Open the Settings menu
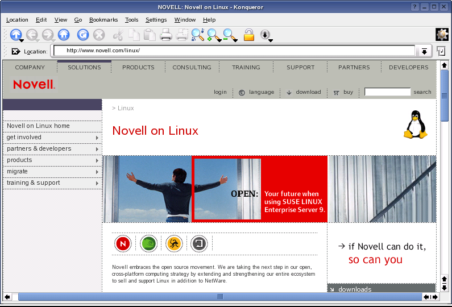This screenshot has width=452, height=307. [x=156, y=20]
